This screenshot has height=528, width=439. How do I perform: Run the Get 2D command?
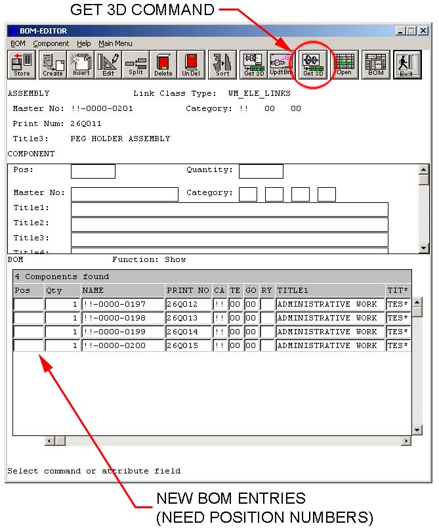pyautogui.click(x=253, y=64)
